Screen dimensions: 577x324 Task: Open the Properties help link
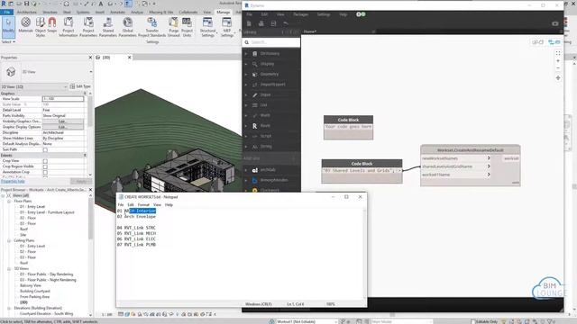13,182
